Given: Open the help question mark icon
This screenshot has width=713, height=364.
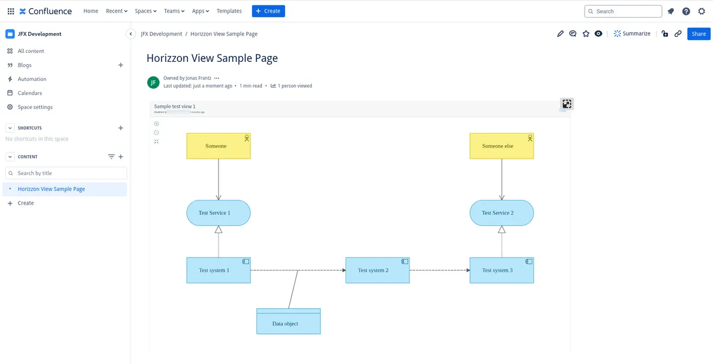Looking at the screenshot, I should [x=686, y=11].
